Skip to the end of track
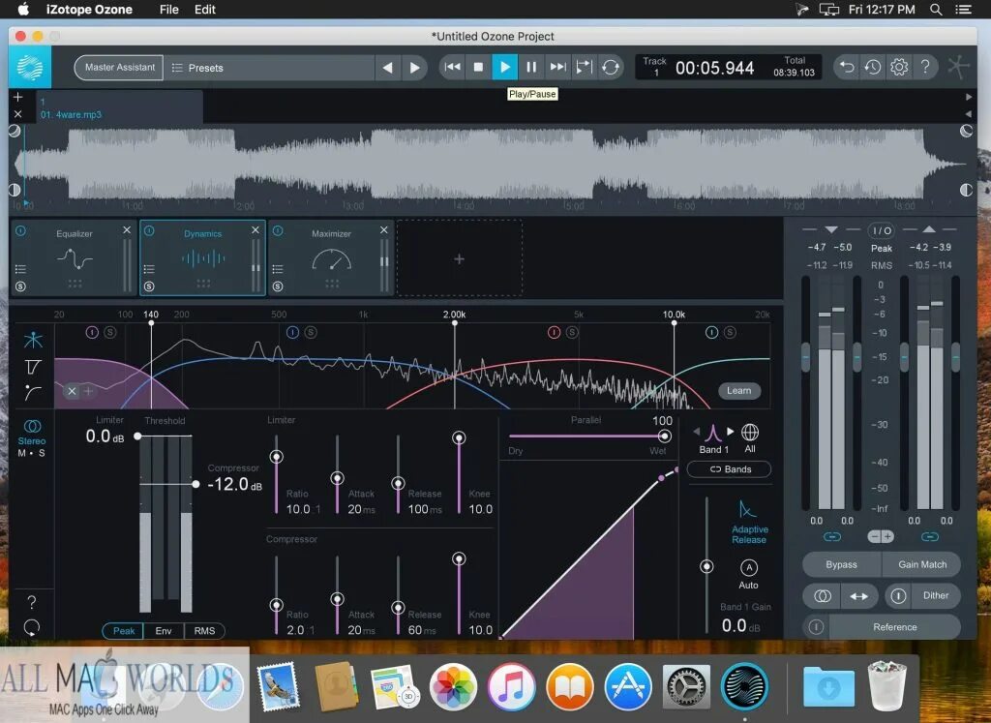 [557, 67]
